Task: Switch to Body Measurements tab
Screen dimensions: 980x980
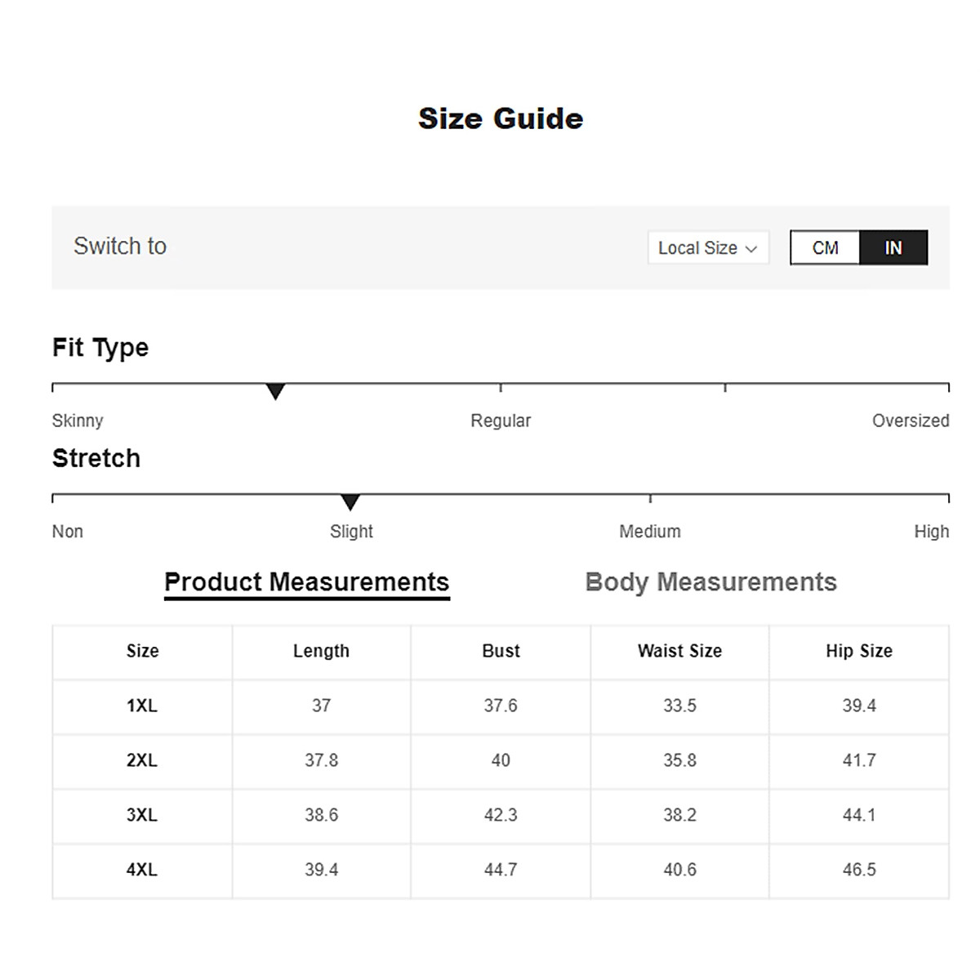Action: point(710,582)
